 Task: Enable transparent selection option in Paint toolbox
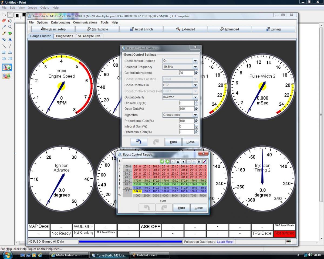tap(7, 76)
